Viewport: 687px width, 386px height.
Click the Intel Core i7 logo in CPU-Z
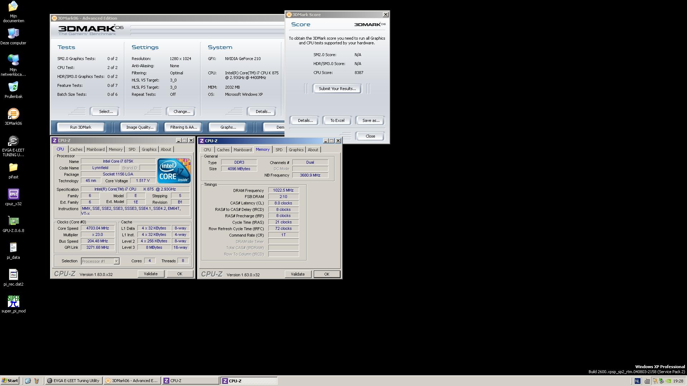click(x=174, y=171)
